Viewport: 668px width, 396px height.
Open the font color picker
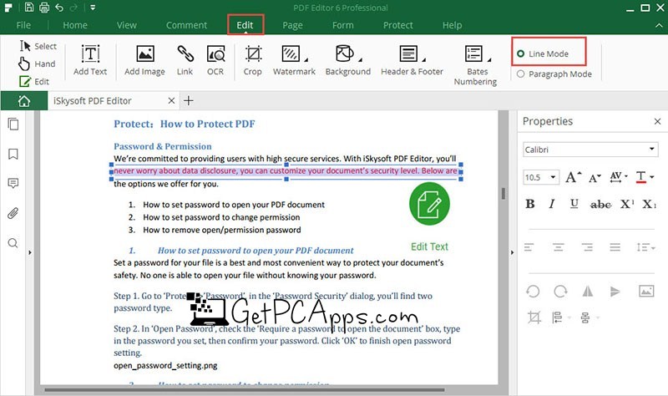[645, 177]
